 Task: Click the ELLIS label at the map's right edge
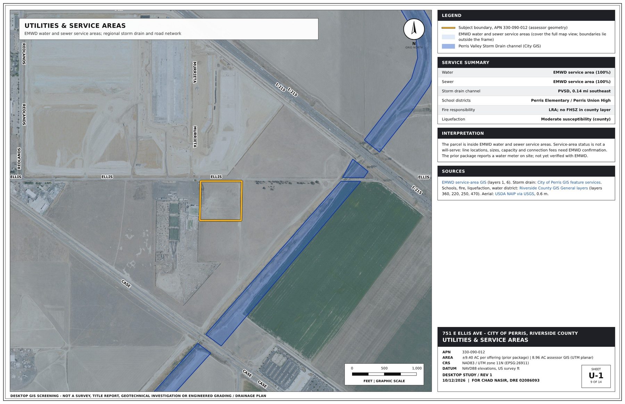[x=424, y=177]
